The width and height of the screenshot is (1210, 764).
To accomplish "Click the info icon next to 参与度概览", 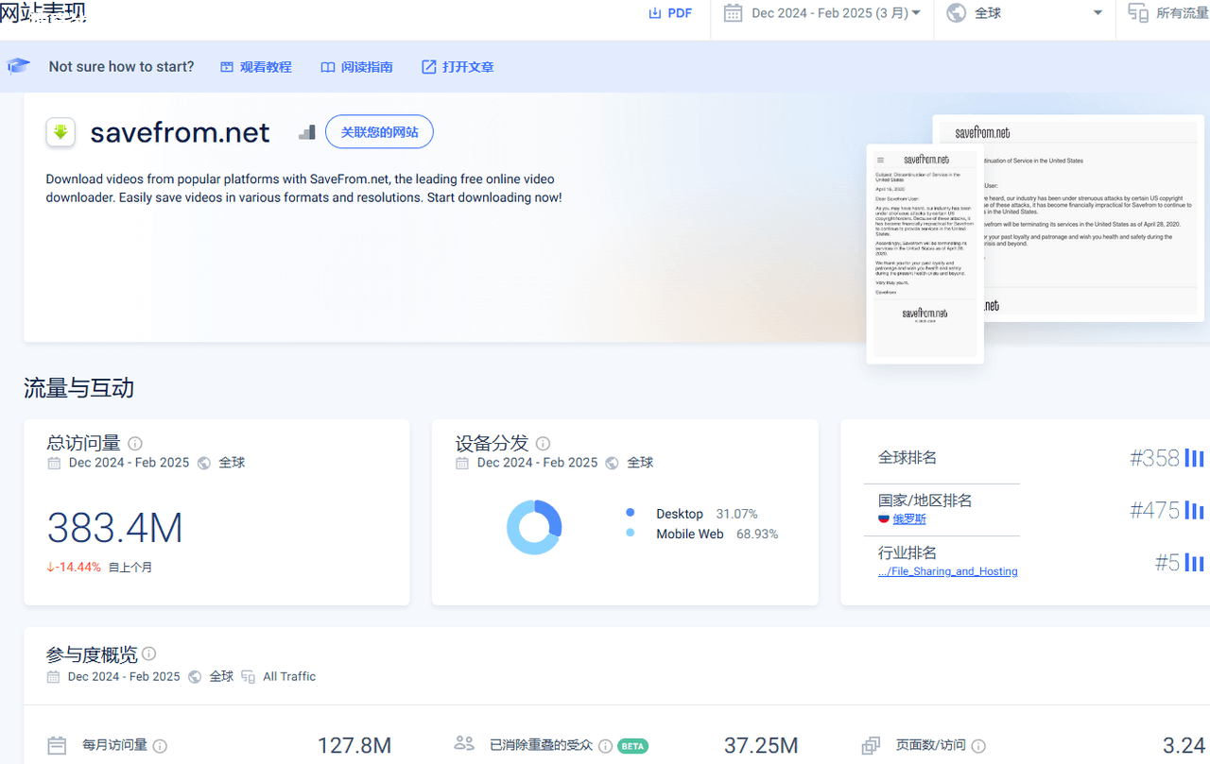I will [149, 654].
